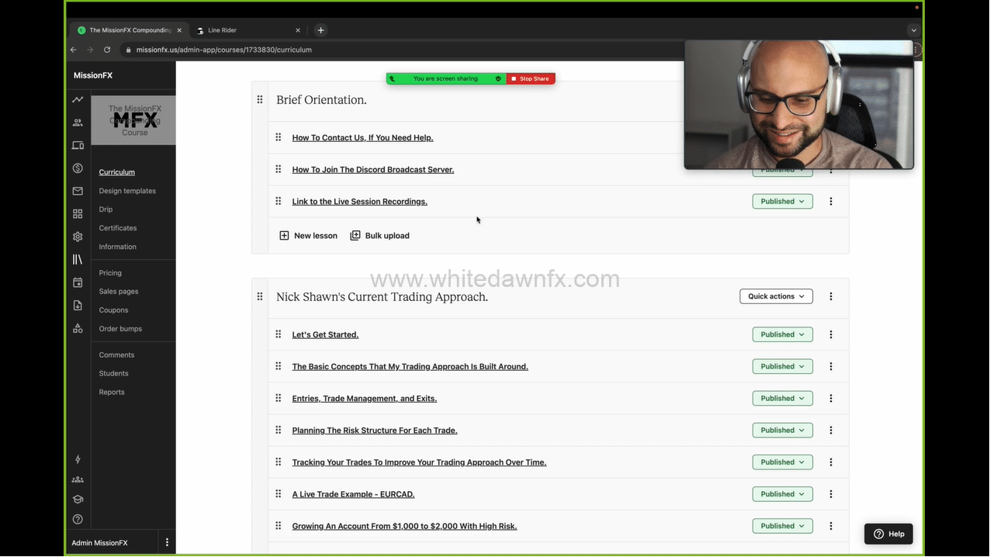Click three-dot menu for Let's Get Started lesson
The height and width of the screenshot is (557, 990).
pyautogui.click(x=831, y=334)
